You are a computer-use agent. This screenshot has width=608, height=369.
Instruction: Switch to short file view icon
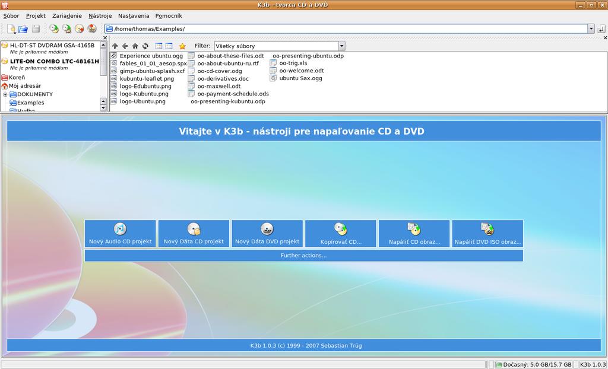click(x=159, y=46)
